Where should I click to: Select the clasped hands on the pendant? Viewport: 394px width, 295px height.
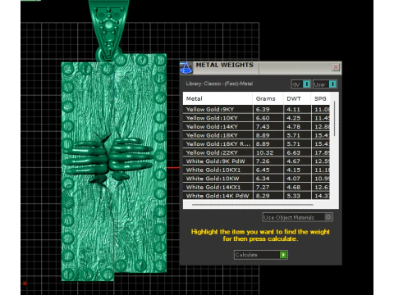[x=108, y=158]
